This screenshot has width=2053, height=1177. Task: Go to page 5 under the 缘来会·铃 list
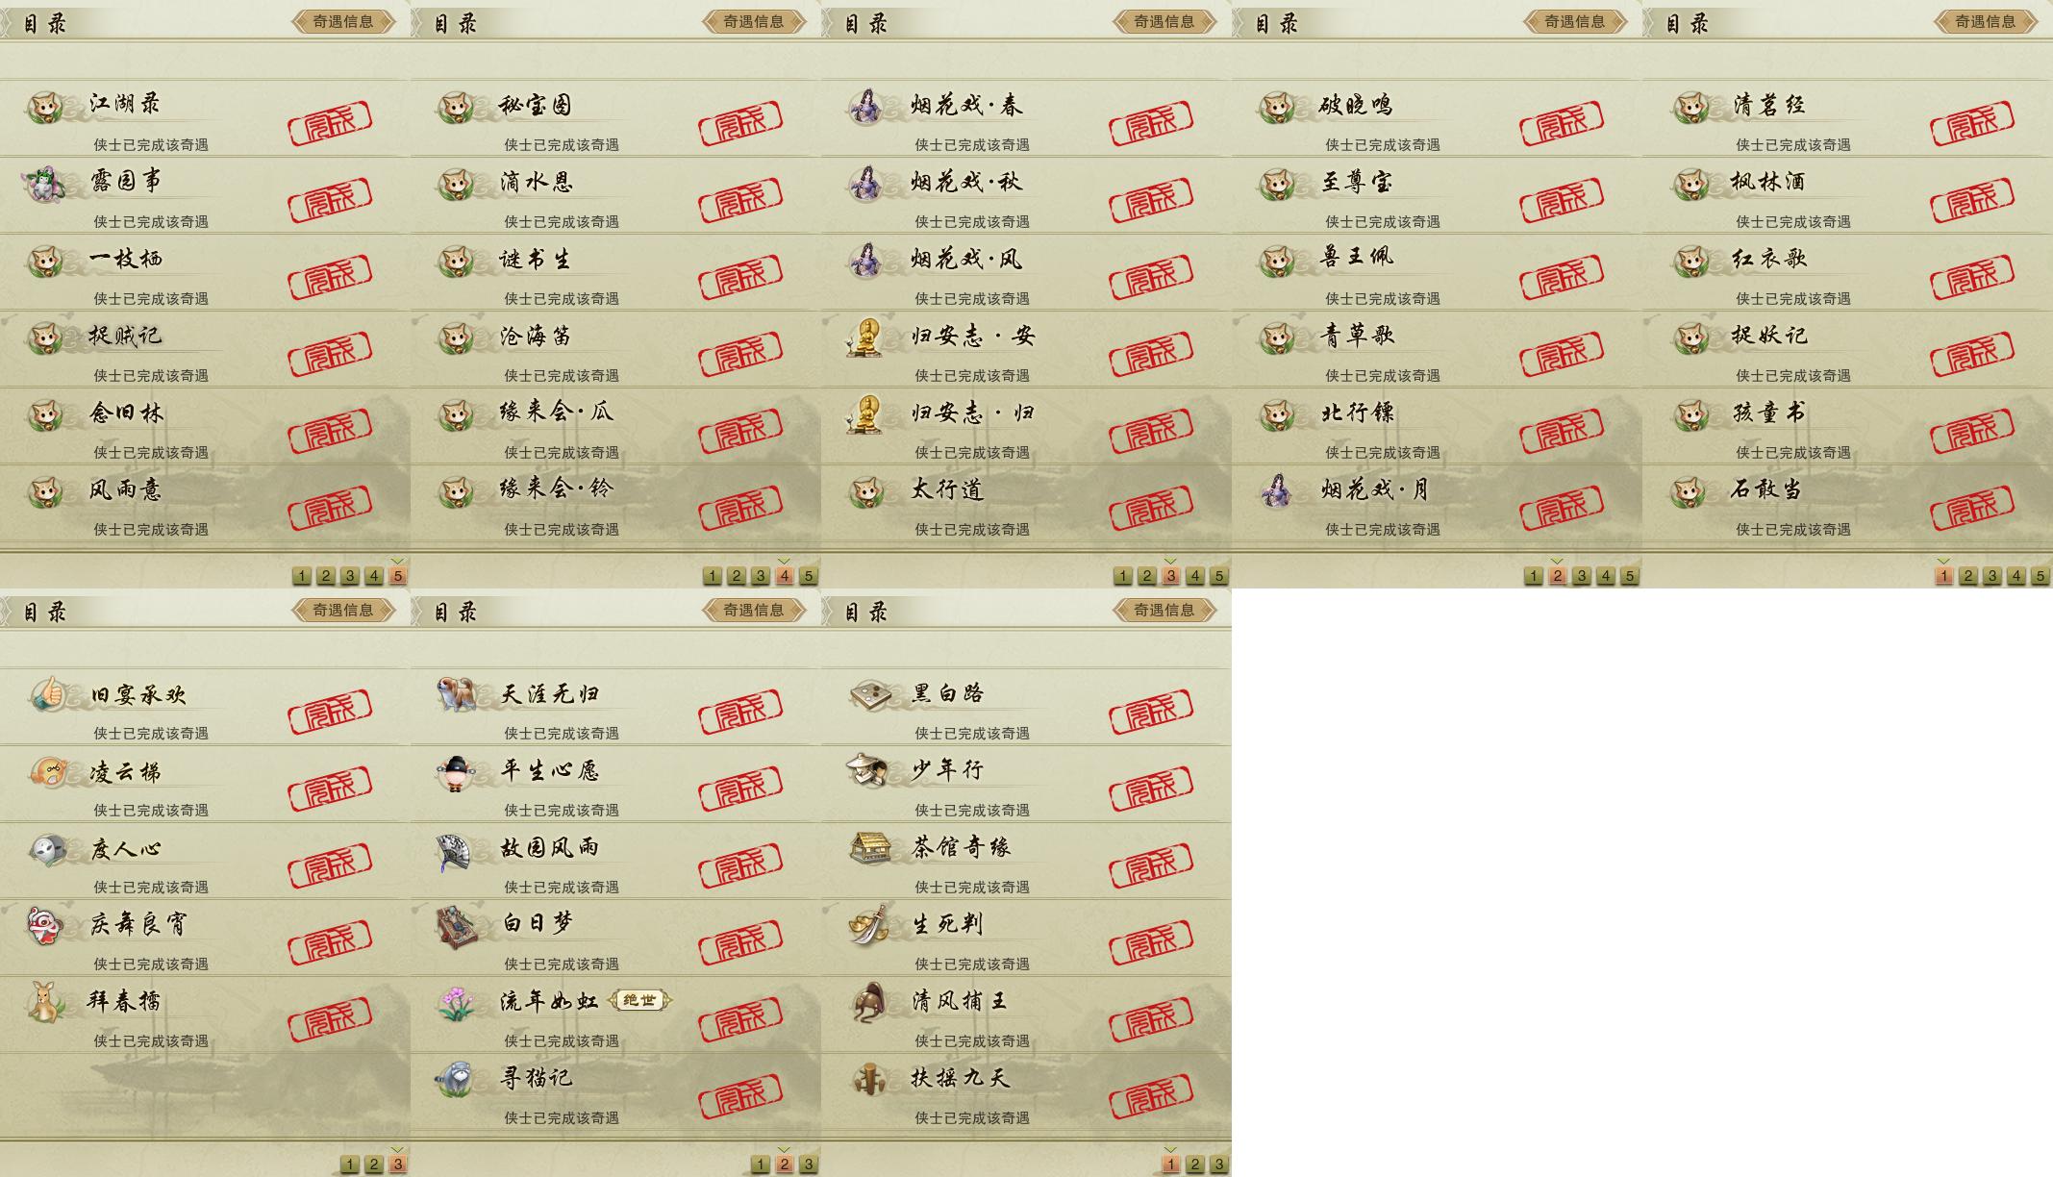pos(809,576)
